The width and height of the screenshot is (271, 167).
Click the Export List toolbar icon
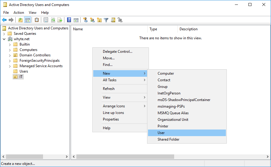pos(60,20)
